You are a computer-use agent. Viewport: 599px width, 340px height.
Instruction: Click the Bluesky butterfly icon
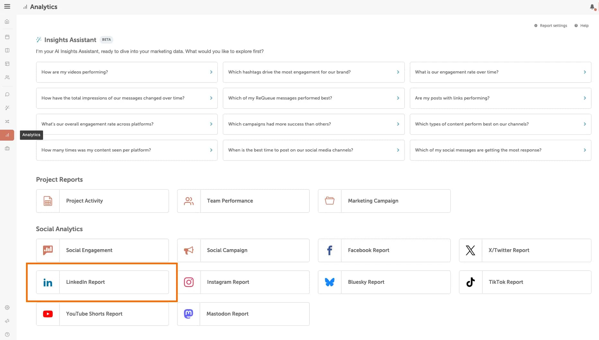point(330,282)
